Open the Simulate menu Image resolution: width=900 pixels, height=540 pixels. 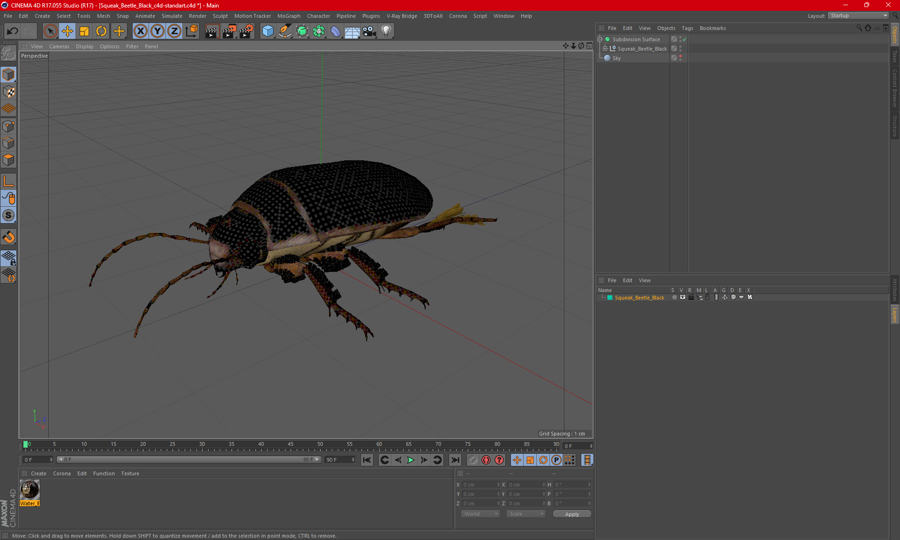(x=172, y=16)
